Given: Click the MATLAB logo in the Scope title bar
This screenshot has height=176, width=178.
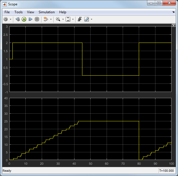Looking at the screenshot, I should click(x=5, y=4).
